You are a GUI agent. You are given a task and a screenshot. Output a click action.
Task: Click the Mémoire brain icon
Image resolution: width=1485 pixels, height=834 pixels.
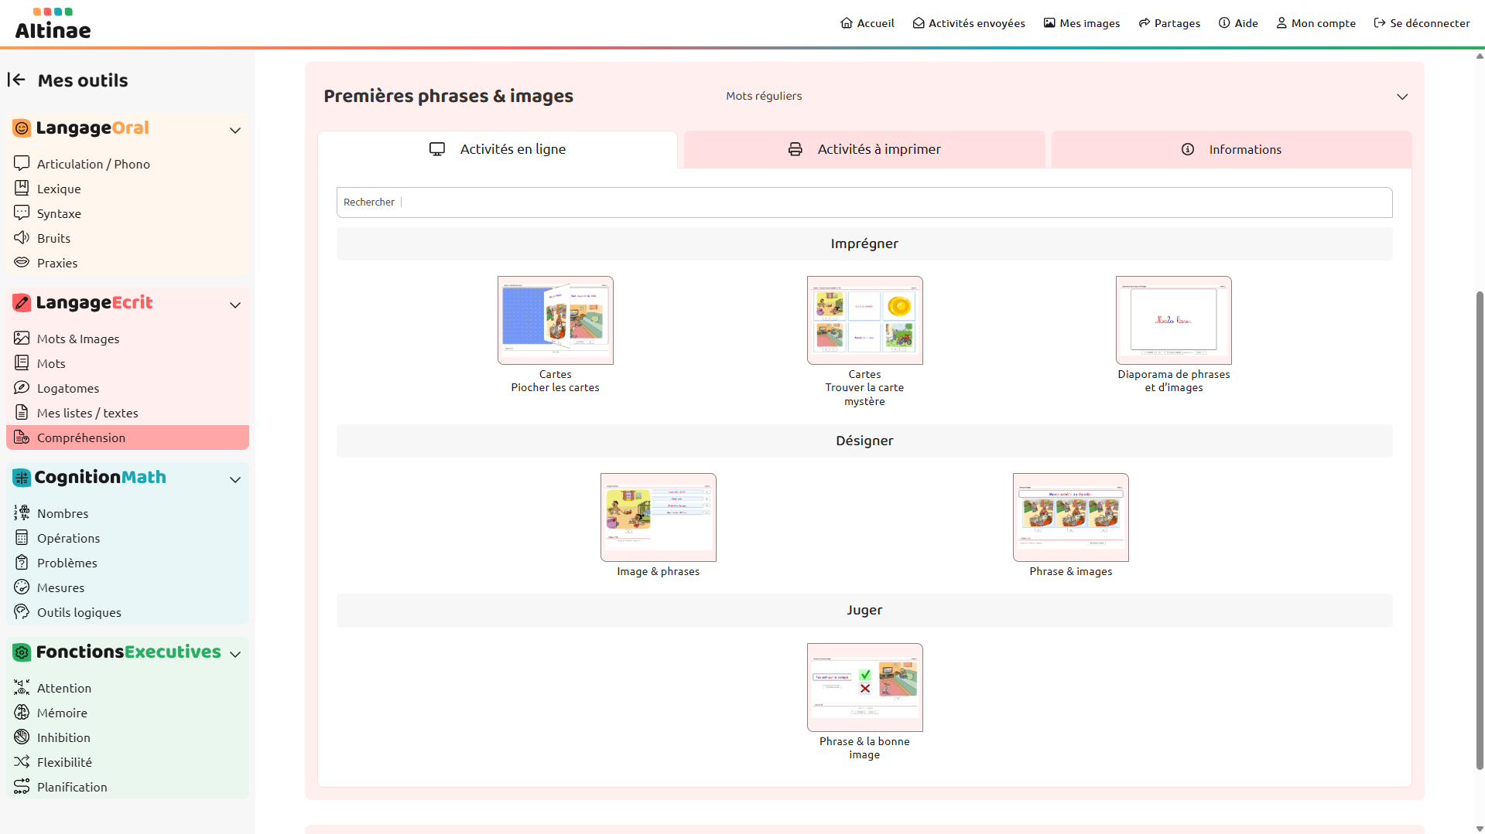tap(22, 712)
